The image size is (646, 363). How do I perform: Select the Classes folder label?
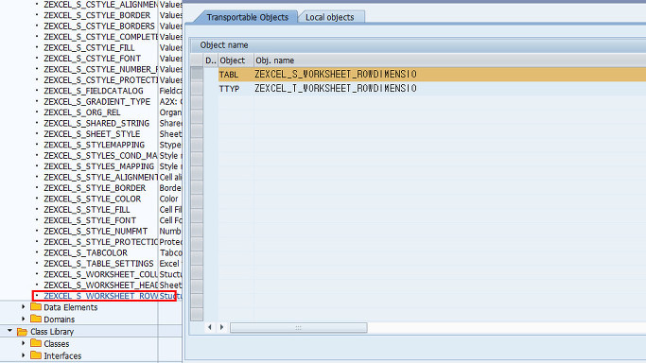click(57, 344)
